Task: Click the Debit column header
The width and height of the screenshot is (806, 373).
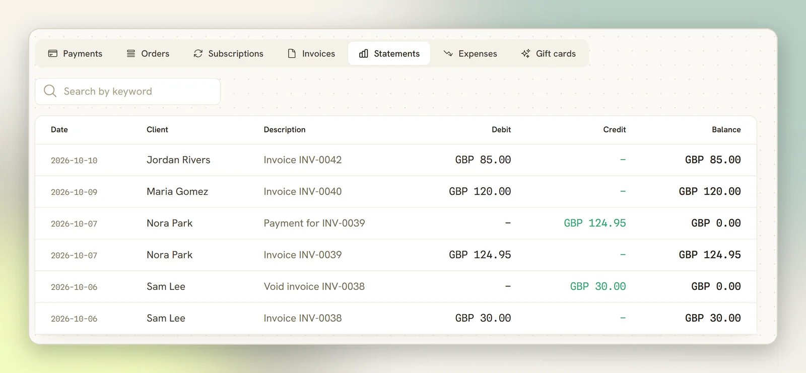Action: 501,129
